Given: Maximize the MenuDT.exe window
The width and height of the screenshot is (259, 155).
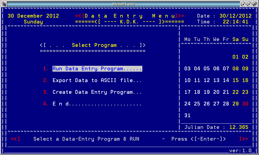Looking at the screenshot, I should point(249,4).
